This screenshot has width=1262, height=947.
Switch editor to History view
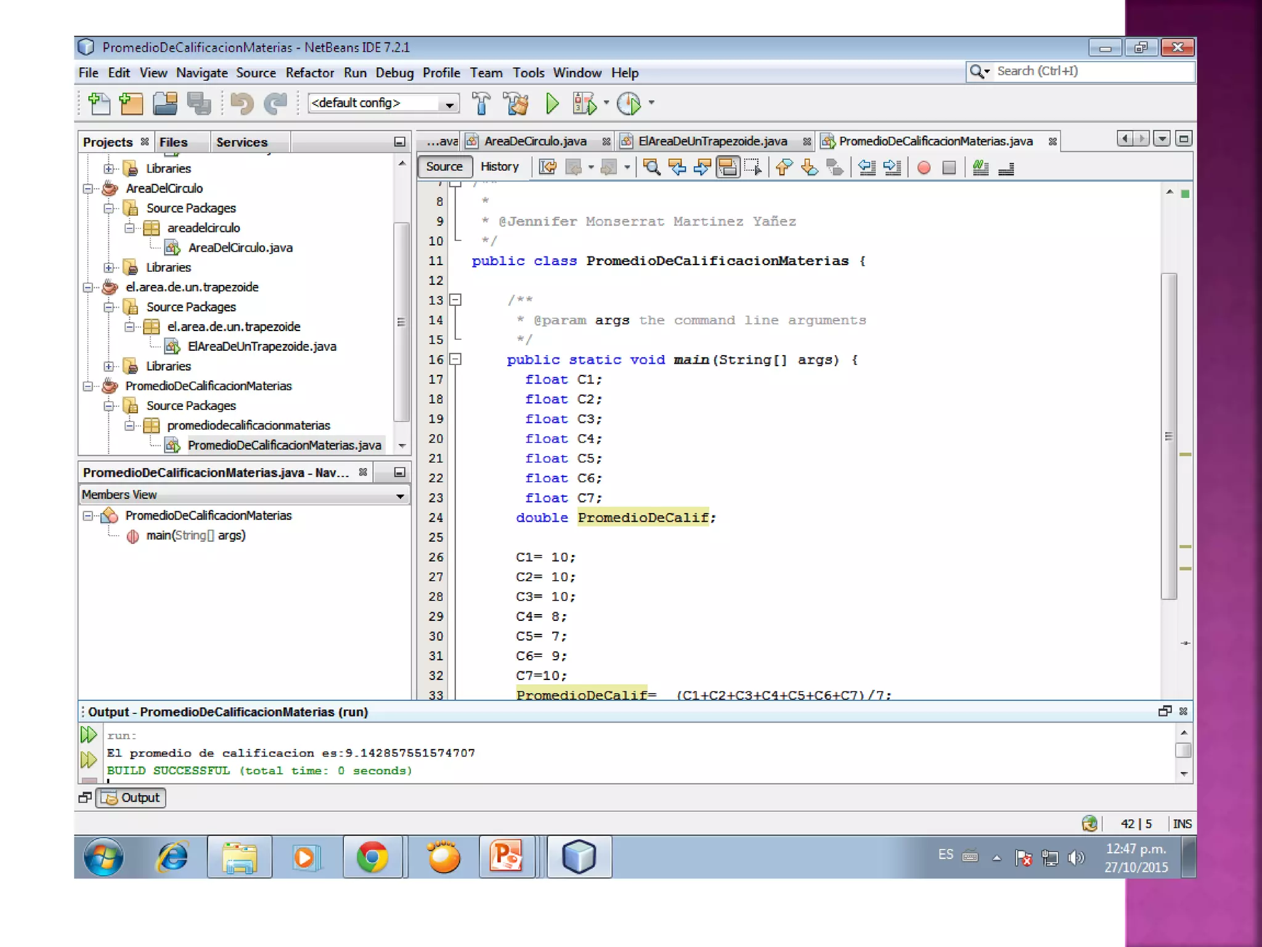click(499, 166)
